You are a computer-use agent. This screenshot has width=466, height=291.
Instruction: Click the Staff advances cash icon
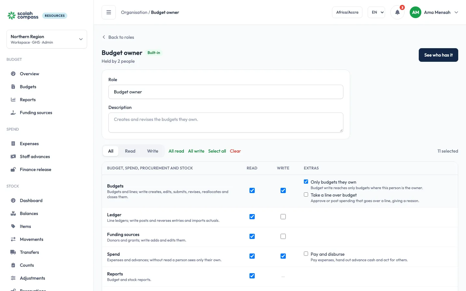(x=13, y=156)
